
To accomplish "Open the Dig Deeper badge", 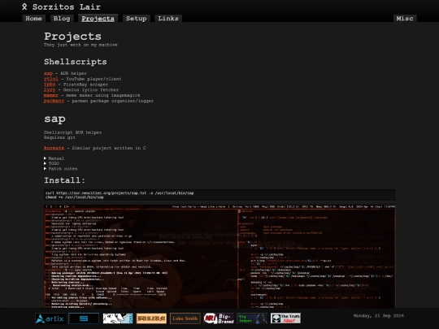I will coord(252,318).
